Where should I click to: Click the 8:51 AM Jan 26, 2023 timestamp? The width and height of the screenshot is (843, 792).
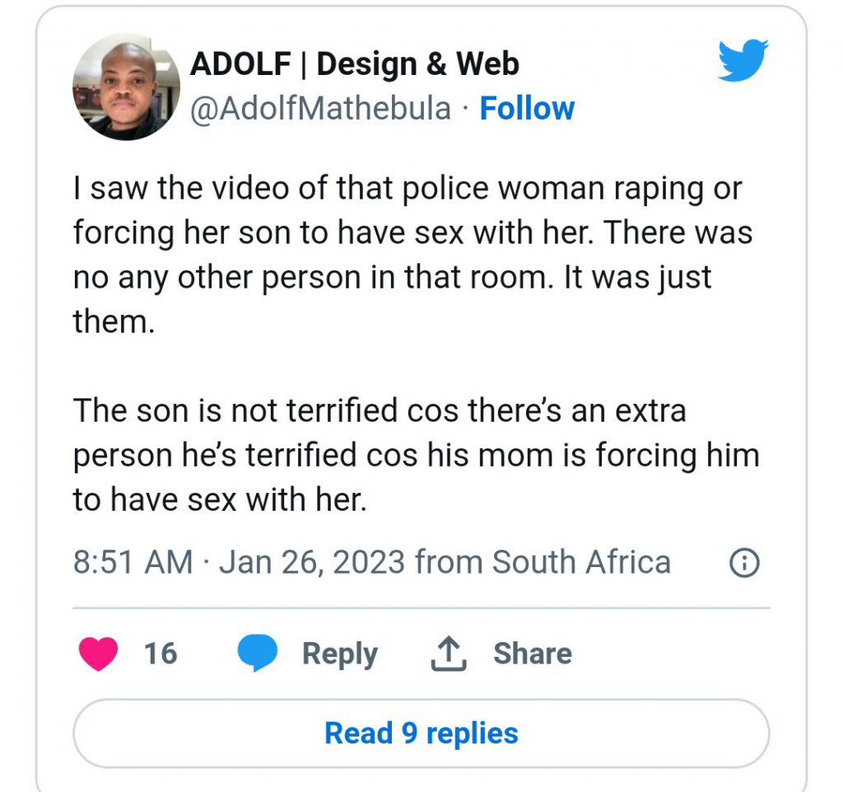239,563
